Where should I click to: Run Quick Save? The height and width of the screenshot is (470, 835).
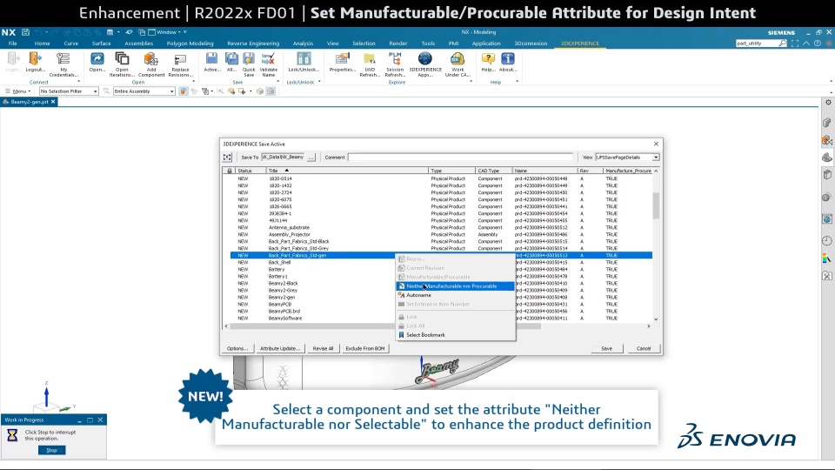249,64
